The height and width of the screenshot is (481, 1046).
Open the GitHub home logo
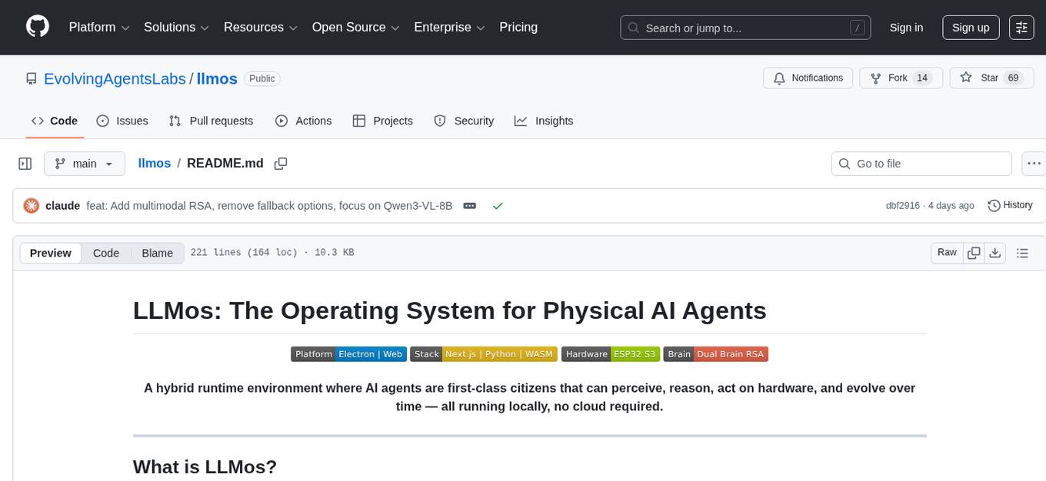click(37, 27)
